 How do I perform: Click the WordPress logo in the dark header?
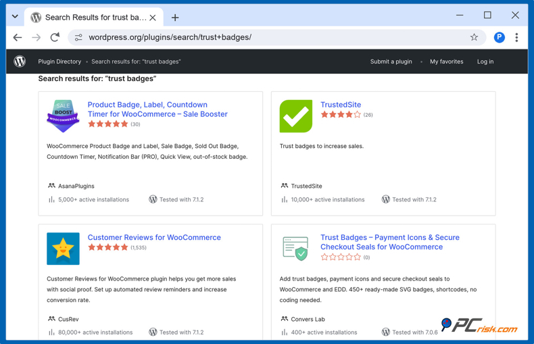pos(20,62)
